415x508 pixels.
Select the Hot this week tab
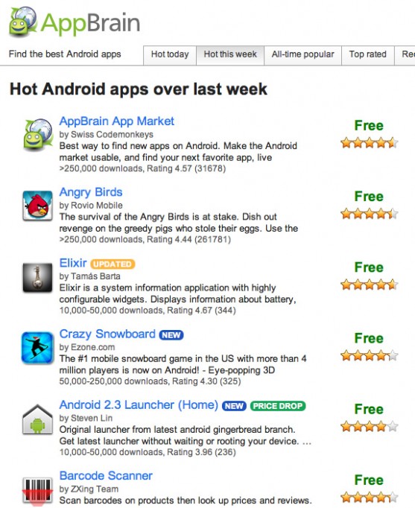tap(230, 54)
